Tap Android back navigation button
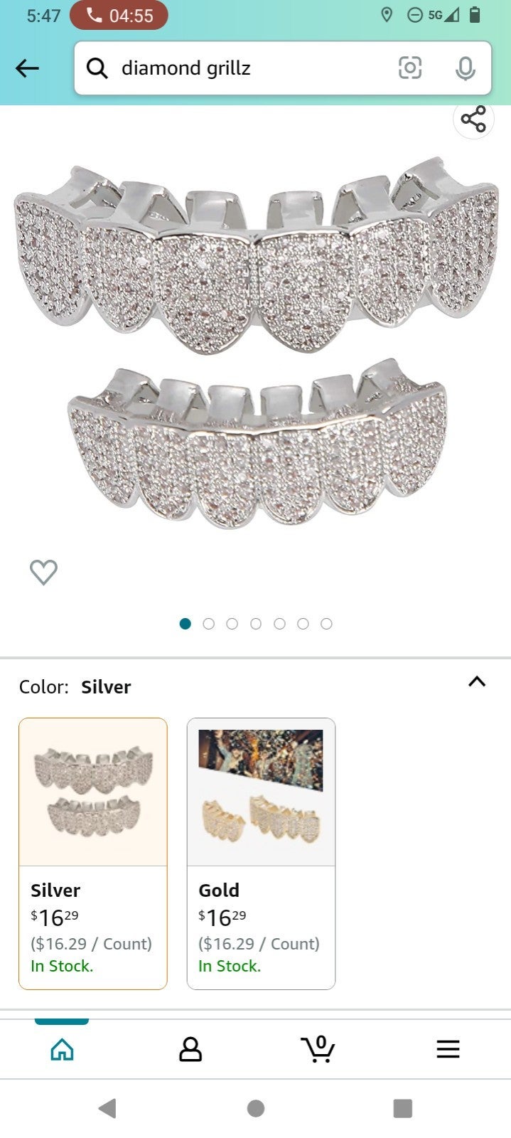 107,1108
